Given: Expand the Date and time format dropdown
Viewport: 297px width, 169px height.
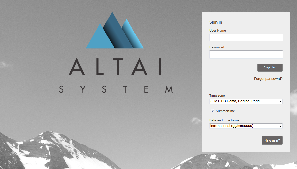Looking at the screenshot, I should click(x=246, y=126).
